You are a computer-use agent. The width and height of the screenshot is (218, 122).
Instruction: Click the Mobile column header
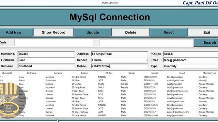(x=155, y=73)
